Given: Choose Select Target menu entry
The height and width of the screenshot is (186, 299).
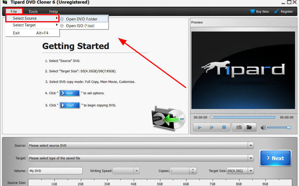Looking at the screenshot, I should coord(33,25).
